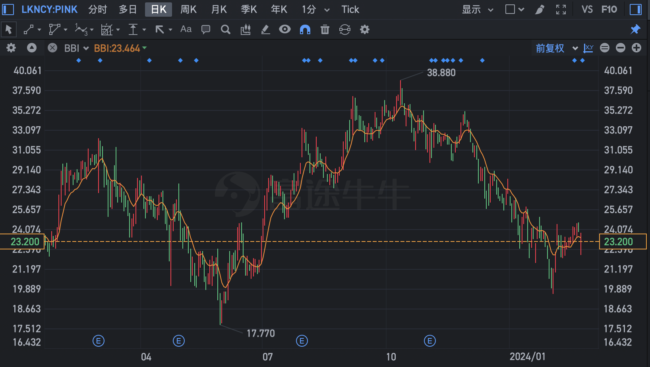Screen dimensions: 650x367
Task: Toggle the pin toolbar icon
Action: (x=635, y=29)
